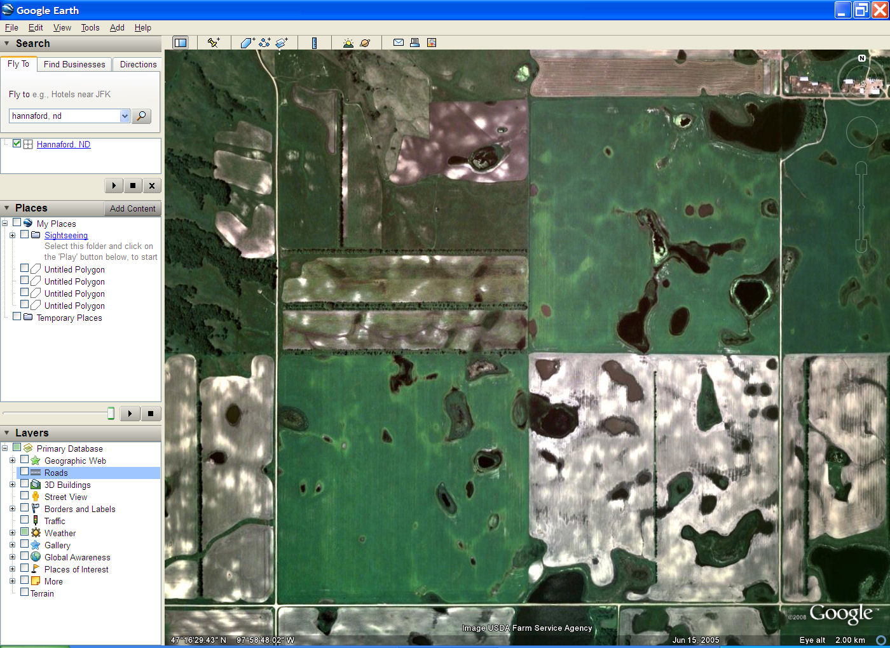Screen dimensions: 890x648
Task: Open the Help menu
Action: pyautogui.click(x=143, y=27)
